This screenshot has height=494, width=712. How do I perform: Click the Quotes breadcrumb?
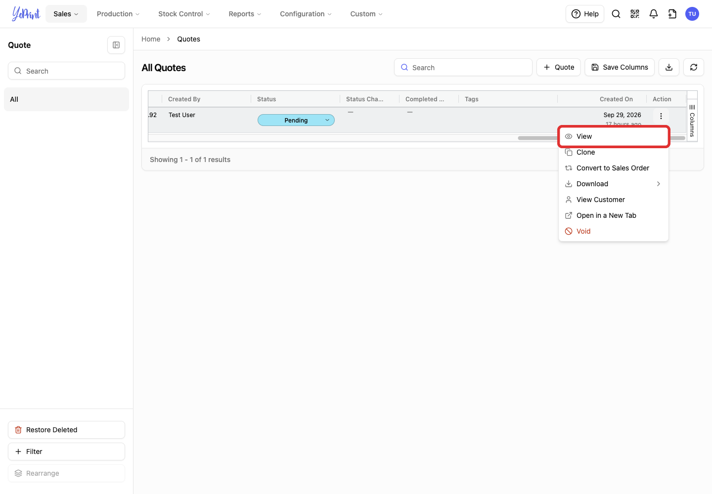pyautogui.click(x=189, y=39)
